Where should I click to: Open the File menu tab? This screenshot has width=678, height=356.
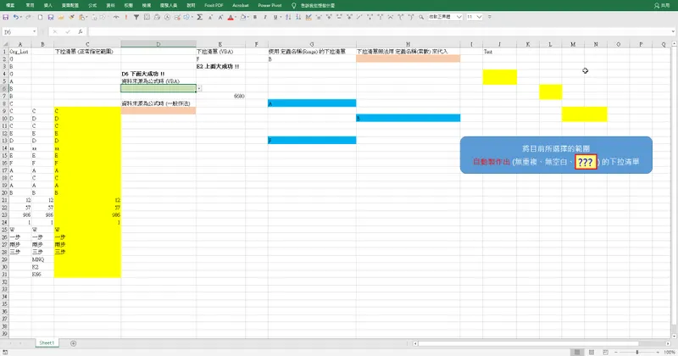click(x=10, y=5)
